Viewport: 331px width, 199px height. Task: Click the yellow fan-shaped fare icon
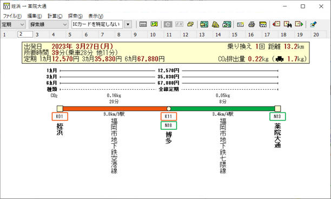215,24
